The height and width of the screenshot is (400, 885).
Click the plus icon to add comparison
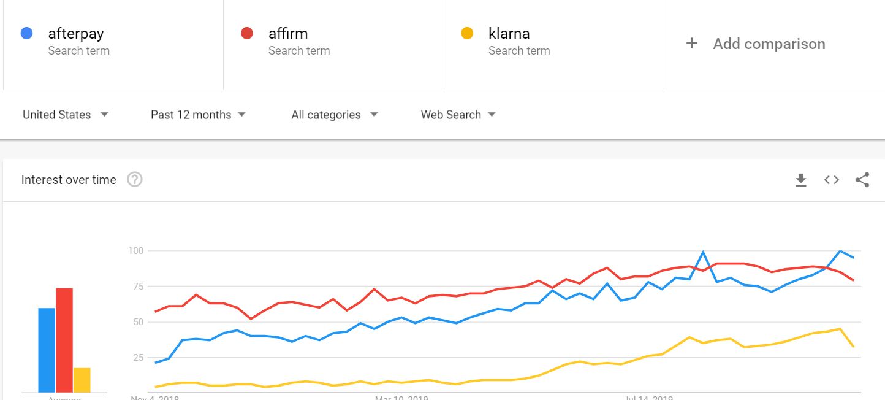[692, 44]
